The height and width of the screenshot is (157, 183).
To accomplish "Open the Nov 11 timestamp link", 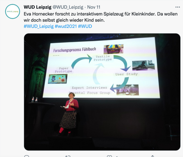I will pos(94,7).
